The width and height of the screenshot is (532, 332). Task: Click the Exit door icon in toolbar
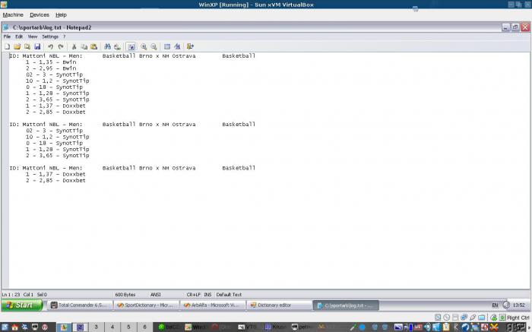(190, 46)
